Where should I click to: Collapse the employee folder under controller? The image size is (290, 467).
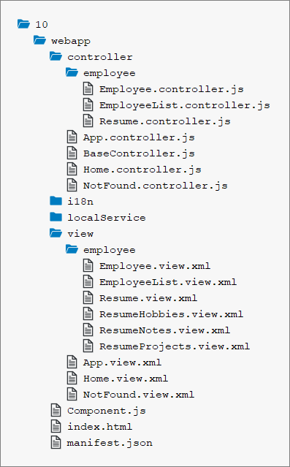[x=72, y=72]
